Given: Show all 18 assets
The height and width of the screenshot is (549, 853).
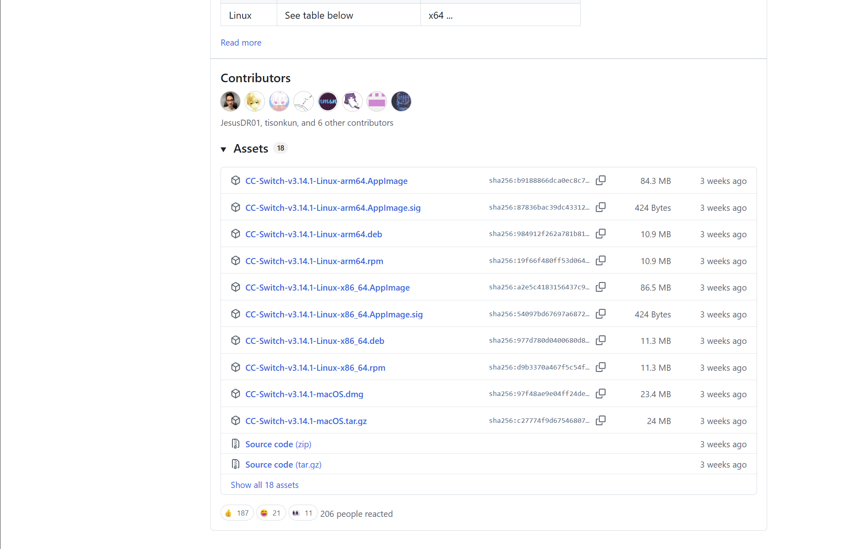Looking at the screenshot, I should click(265, 485).
